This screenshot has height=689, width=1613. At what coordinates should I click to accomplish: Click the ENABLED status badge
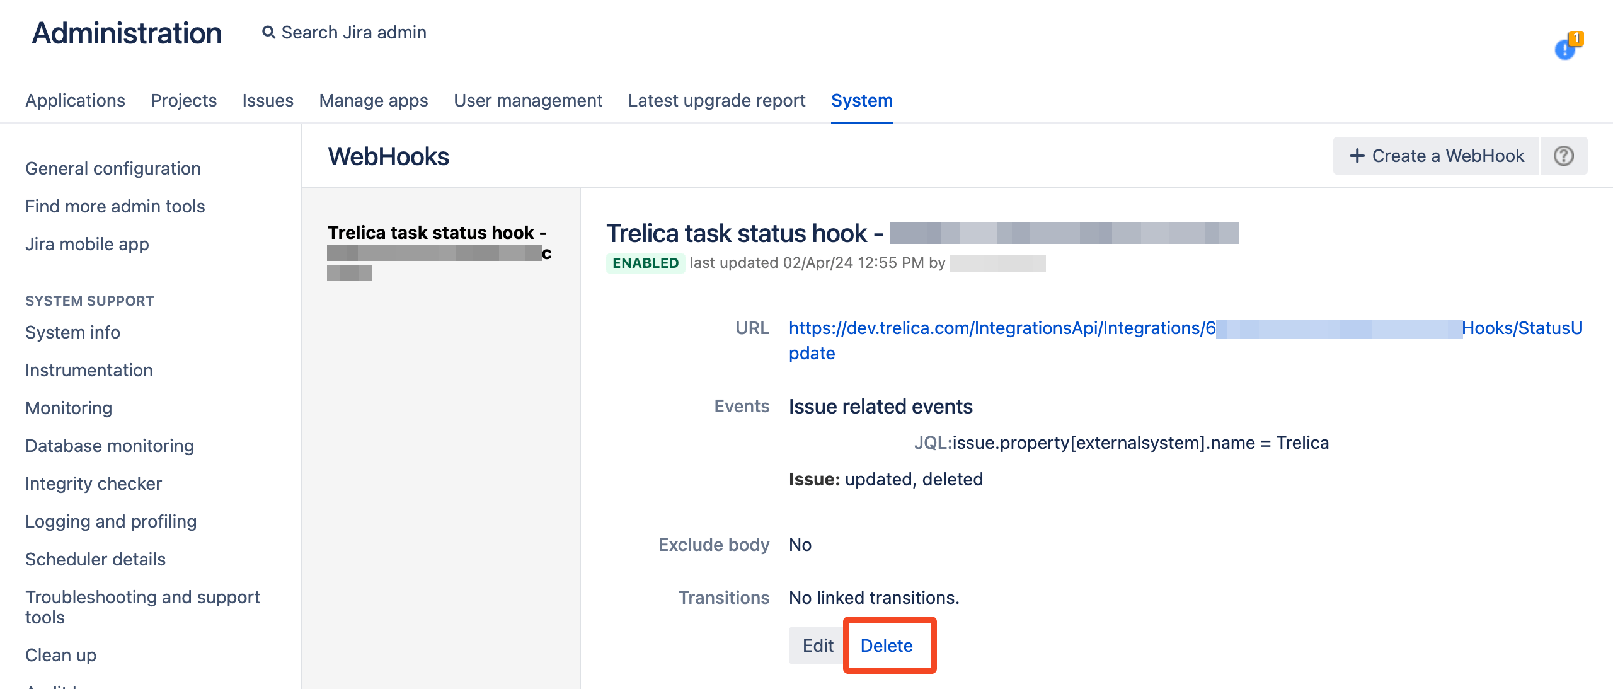[x=645, y=263]
